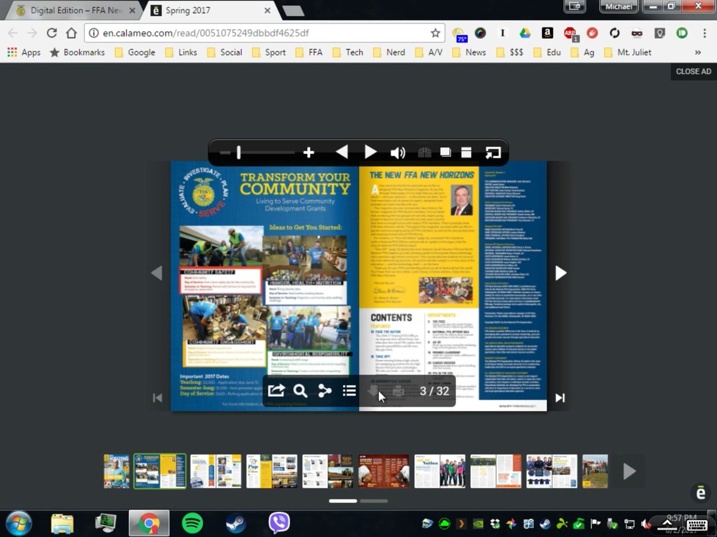Turn to the next page with the large right arrow
The image size is (717, 537).
[x=560, y=273]
